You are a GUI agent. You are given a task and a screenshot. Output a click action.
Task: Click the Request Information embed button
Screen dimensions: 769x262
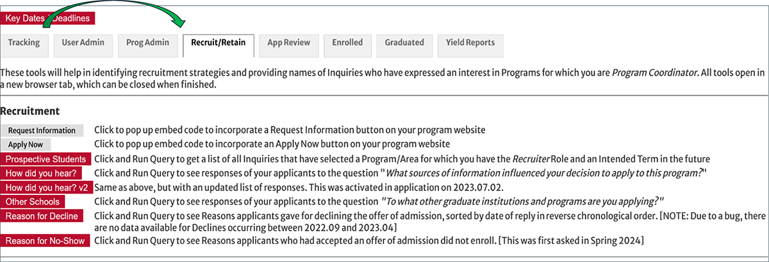(42, 130)
